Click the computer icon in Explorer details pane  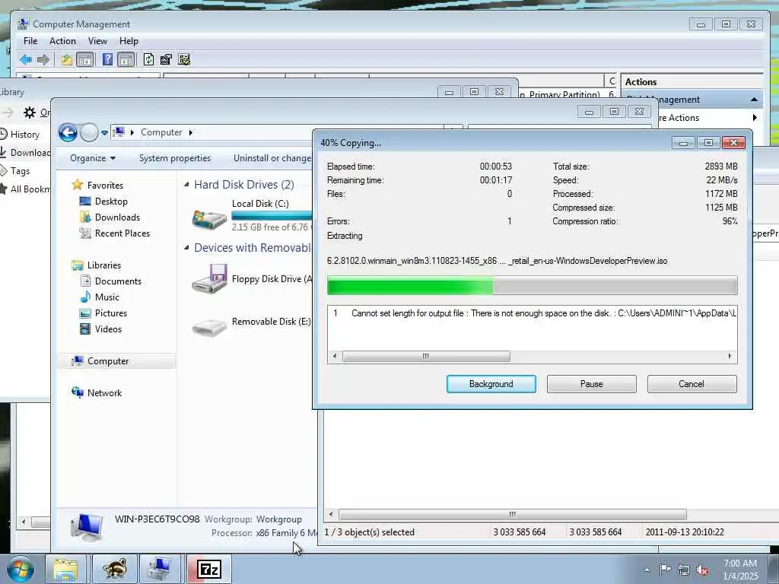[87, 527]
